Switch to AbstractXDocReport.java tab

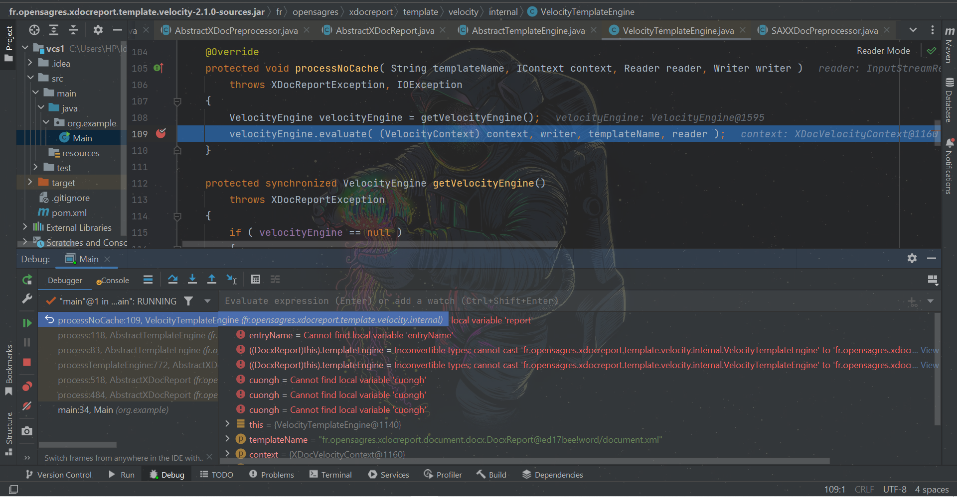[385, 30]
